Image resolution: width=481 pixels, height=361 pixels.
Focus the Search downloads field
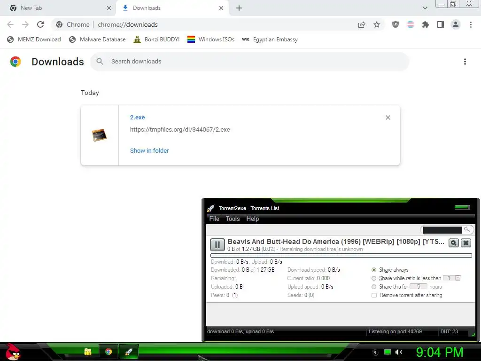click(x=249, y=62)
